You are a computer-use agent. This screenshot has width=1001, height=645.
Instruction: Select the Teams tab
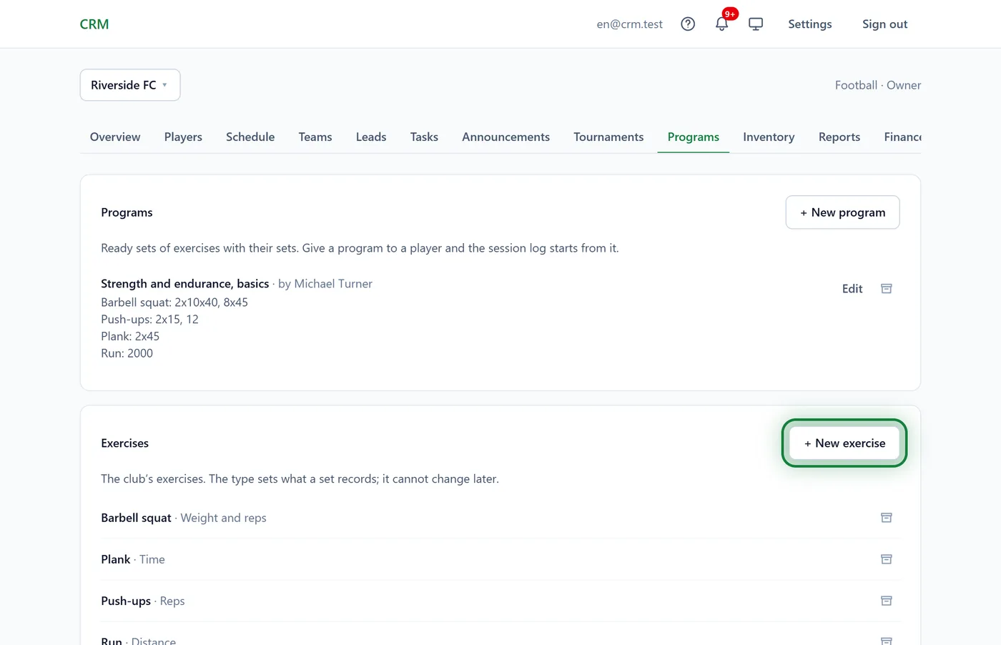click(x=315, y=137)
